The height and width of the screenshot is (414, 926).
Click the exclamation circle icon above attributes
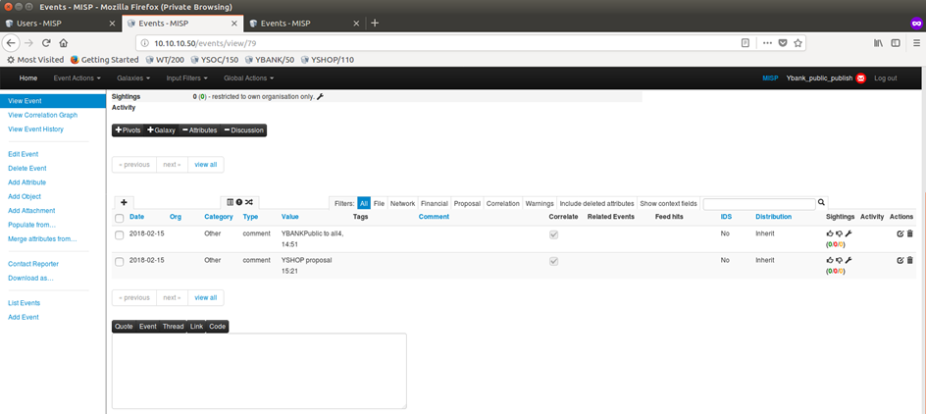[239, 202]
